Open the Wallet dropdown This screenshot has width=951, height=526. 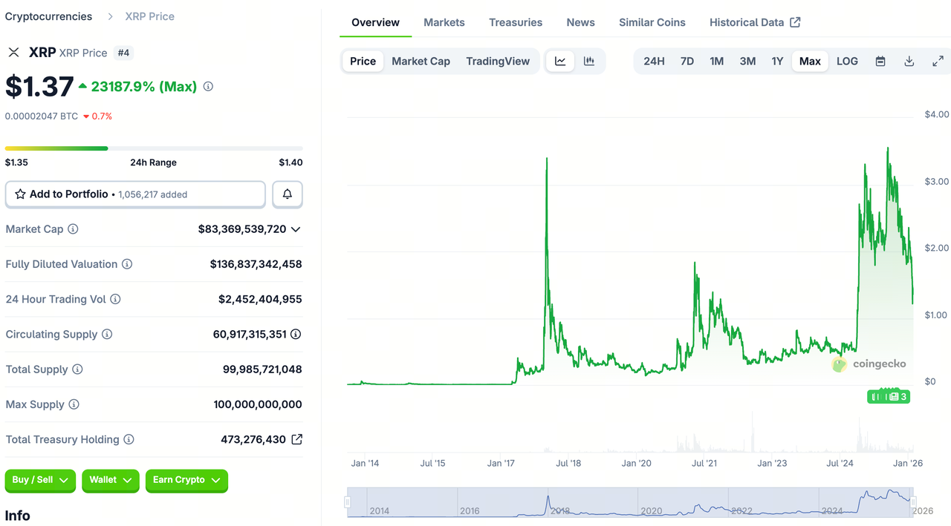coord(110,481)
